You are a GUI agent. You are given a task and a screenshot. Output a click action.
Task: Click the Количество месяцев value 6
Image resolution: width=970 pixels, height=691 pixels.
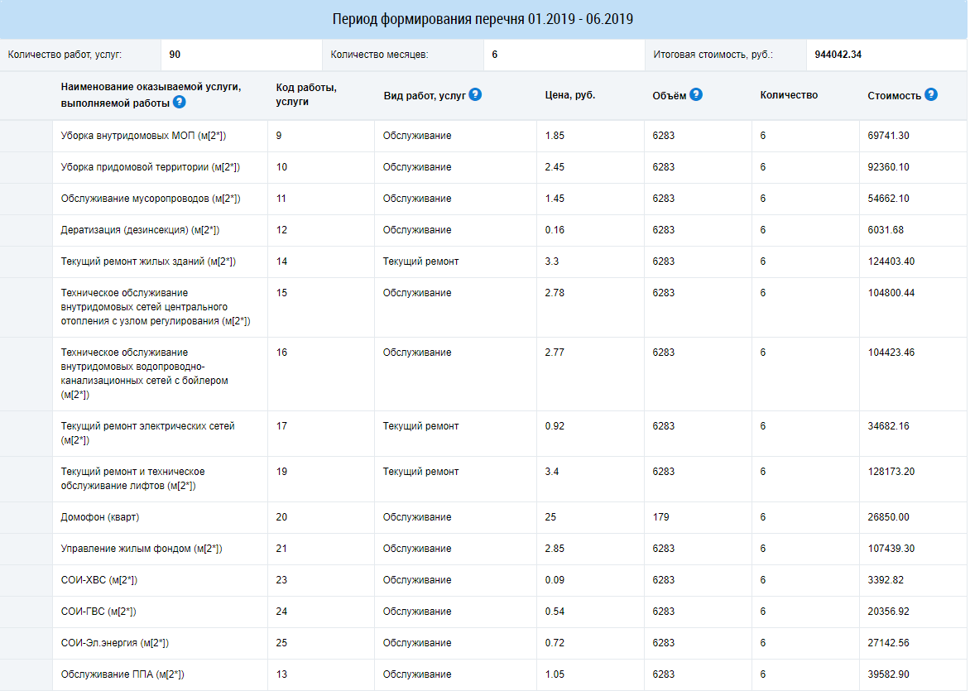[x=495, y=55]
